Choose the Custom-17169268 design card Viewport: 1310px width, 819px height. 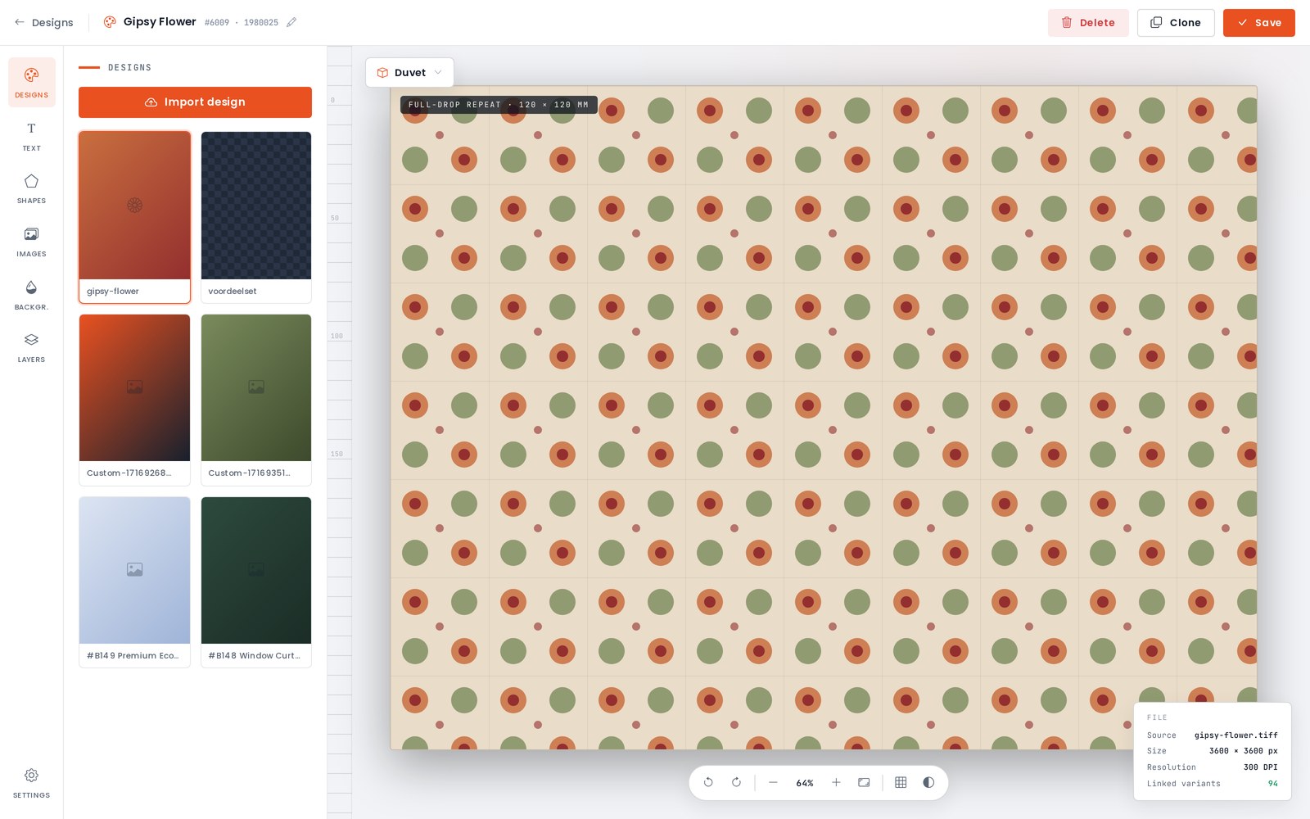coord(135,400)
